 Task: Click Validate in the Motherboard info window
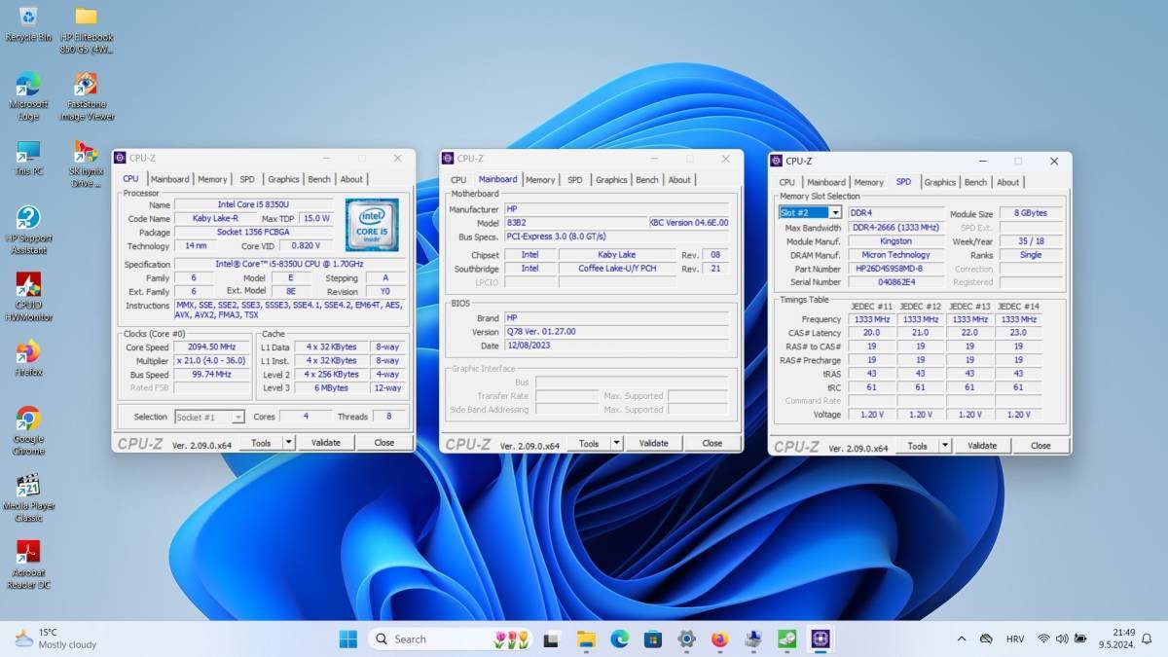pos(653,444)
